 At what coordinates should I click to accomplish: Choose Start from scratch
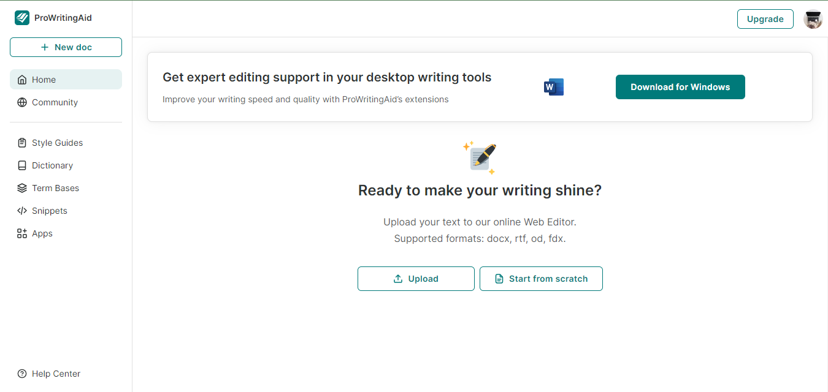[541, 279]
